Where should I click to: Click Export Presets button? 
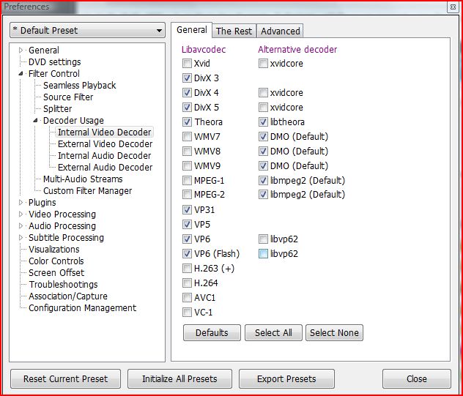pyautogui.click(x=286, y=379)
